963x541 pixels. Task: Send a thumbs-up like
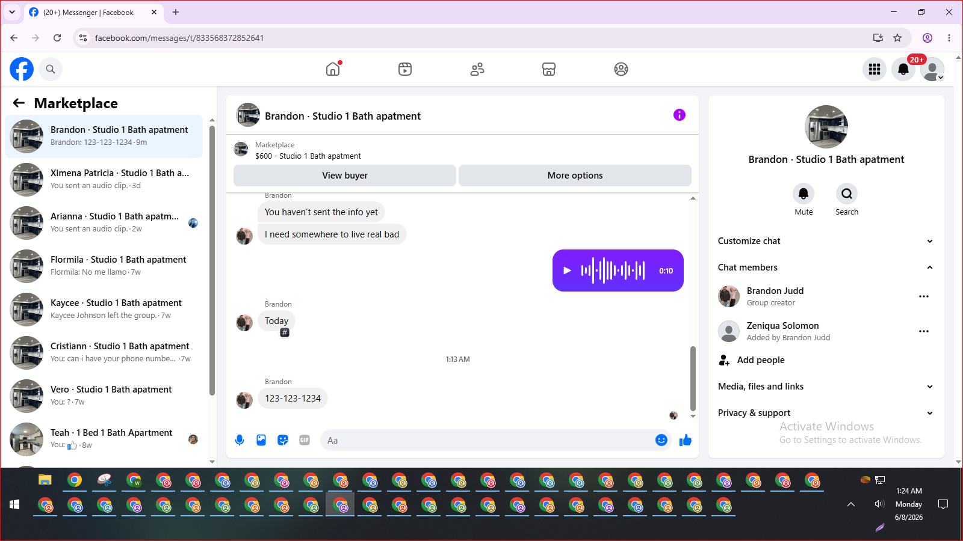click(x=686, y=440)
